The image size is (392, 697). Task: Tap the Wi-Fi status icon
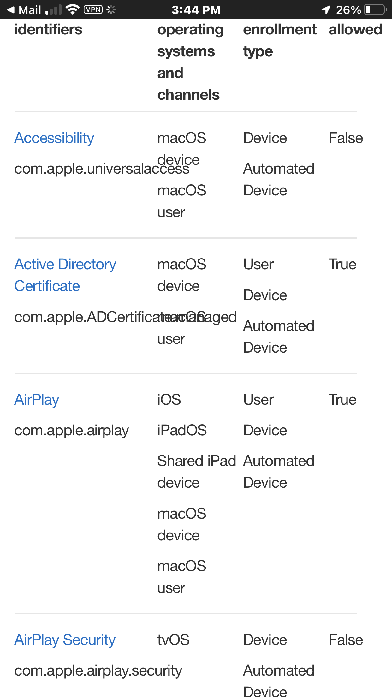click(73, 9)
